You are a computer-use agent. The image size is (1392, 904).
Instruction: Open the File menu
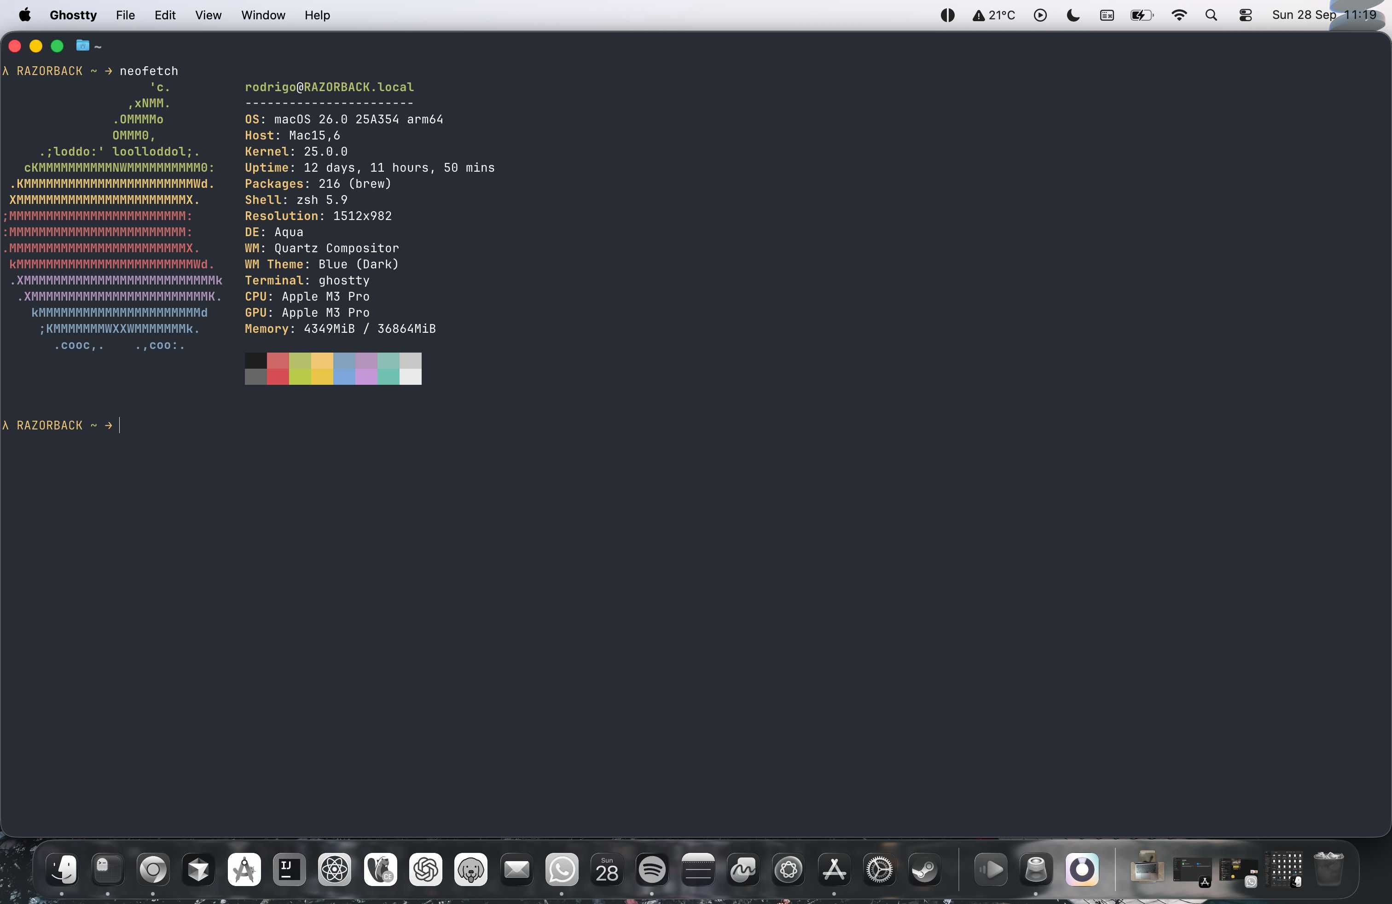(125, 15)
